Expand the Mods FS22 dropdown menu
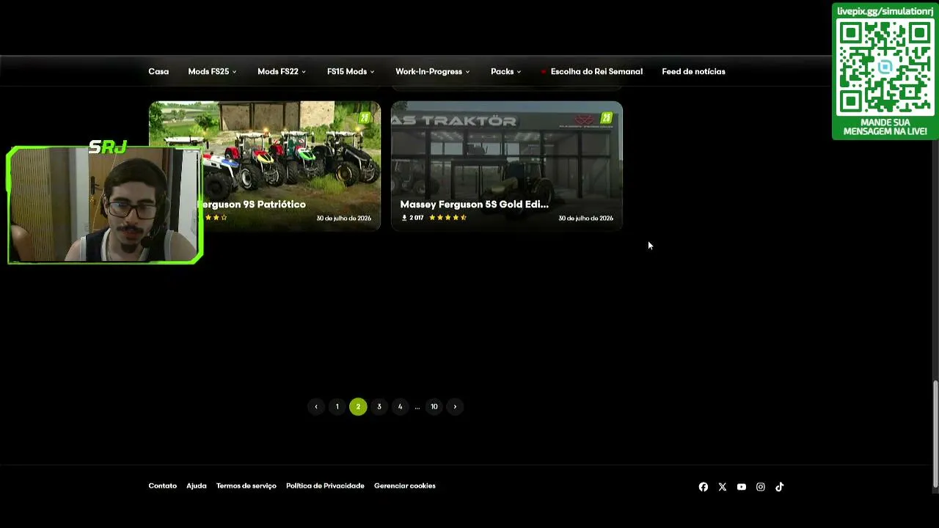This screenshot has height=528, width=939. pyautogui.click(x=282, y=71)
